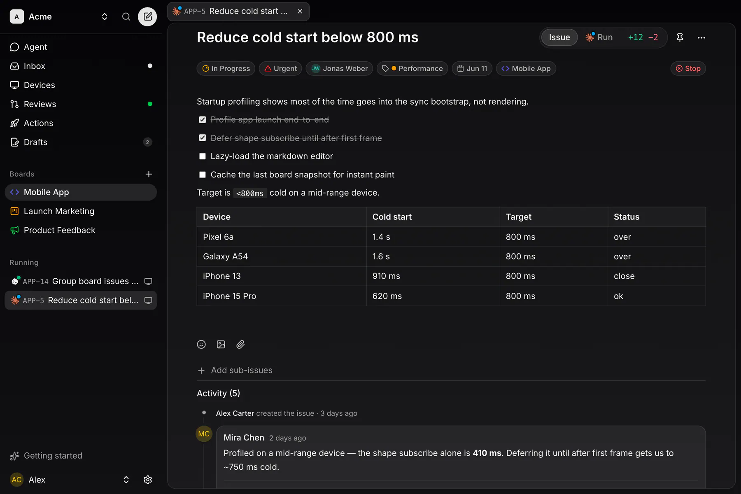Select the APP-5 Reduce cold start tab

[238, 11]
